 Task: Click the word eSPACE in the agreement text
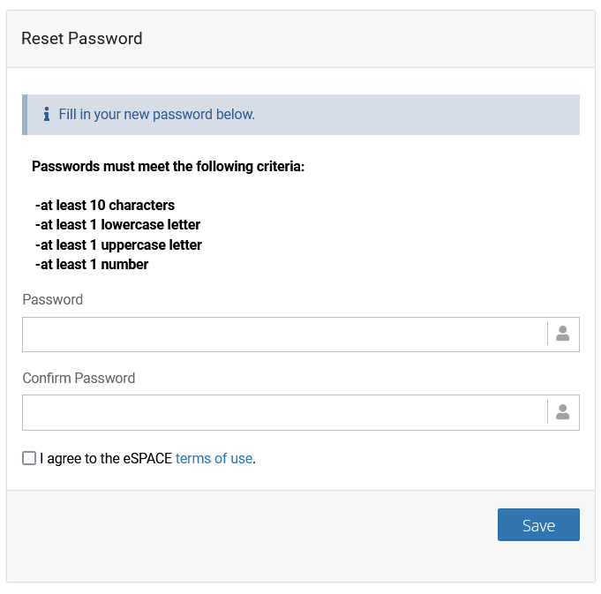(147, 458)
